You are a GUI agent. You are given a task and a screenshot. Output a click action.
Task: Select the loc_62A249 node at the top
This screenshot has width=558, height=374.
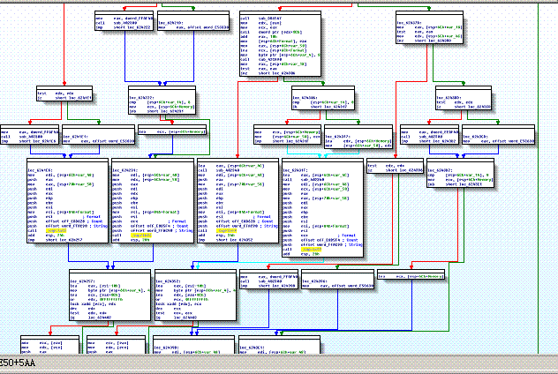point(193,20)
